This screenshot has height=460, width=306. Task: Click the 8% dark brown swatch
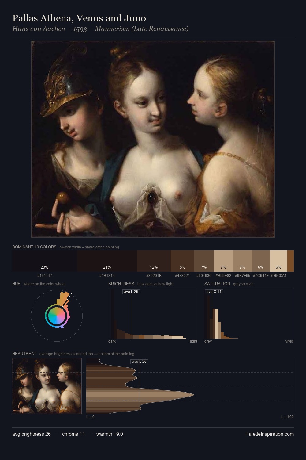182,261
